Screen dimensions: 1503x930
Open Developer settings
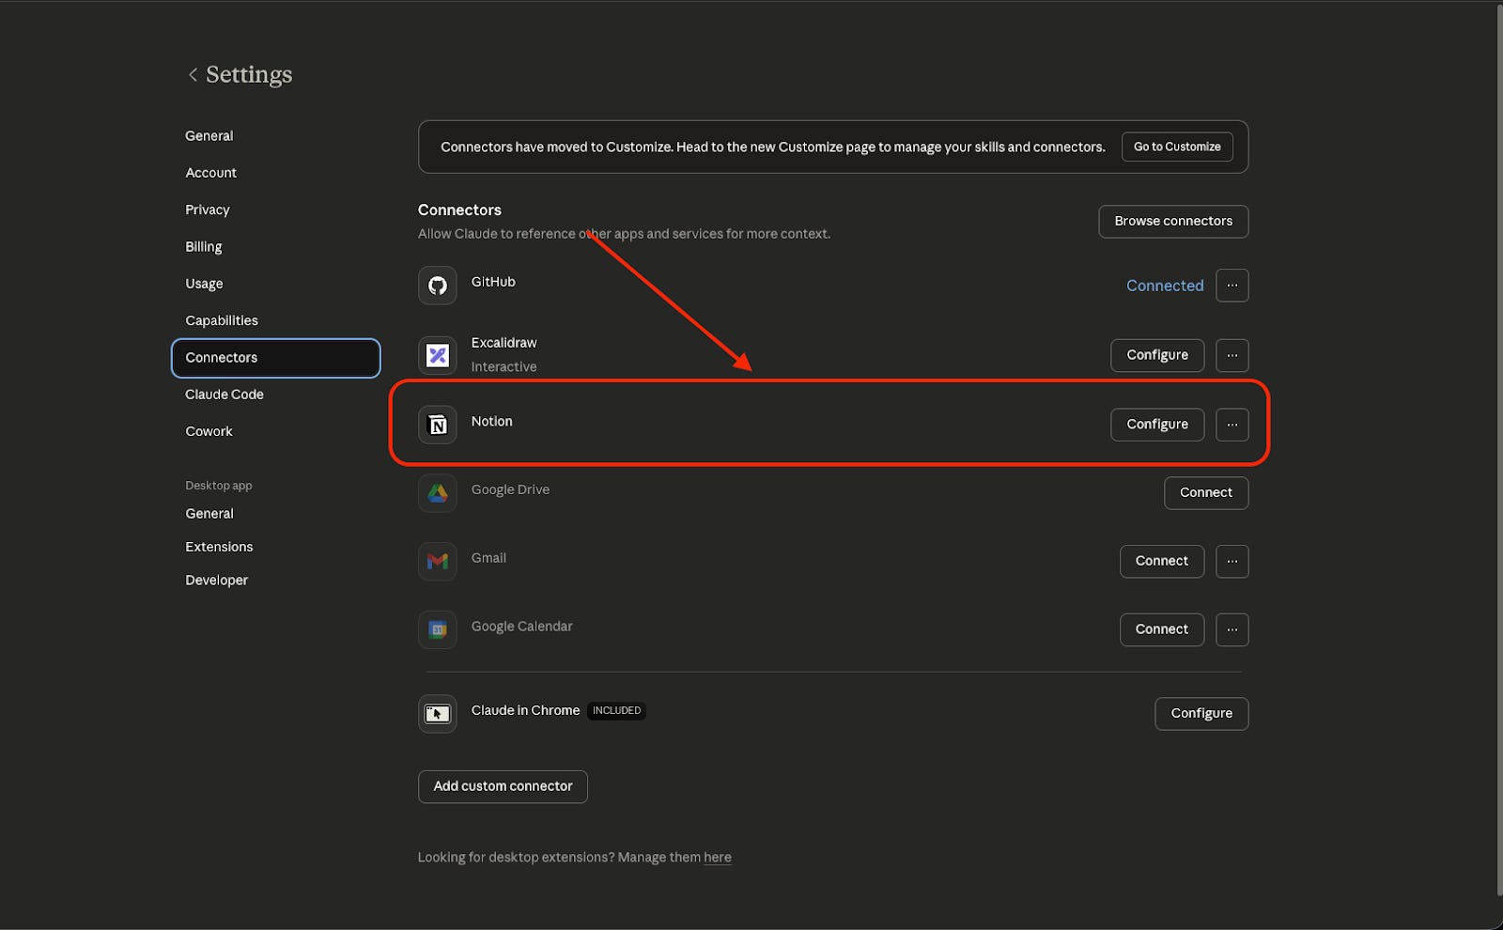pos(217,581)
